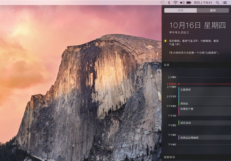Click the 上午10时 time label

click(171, 87)
